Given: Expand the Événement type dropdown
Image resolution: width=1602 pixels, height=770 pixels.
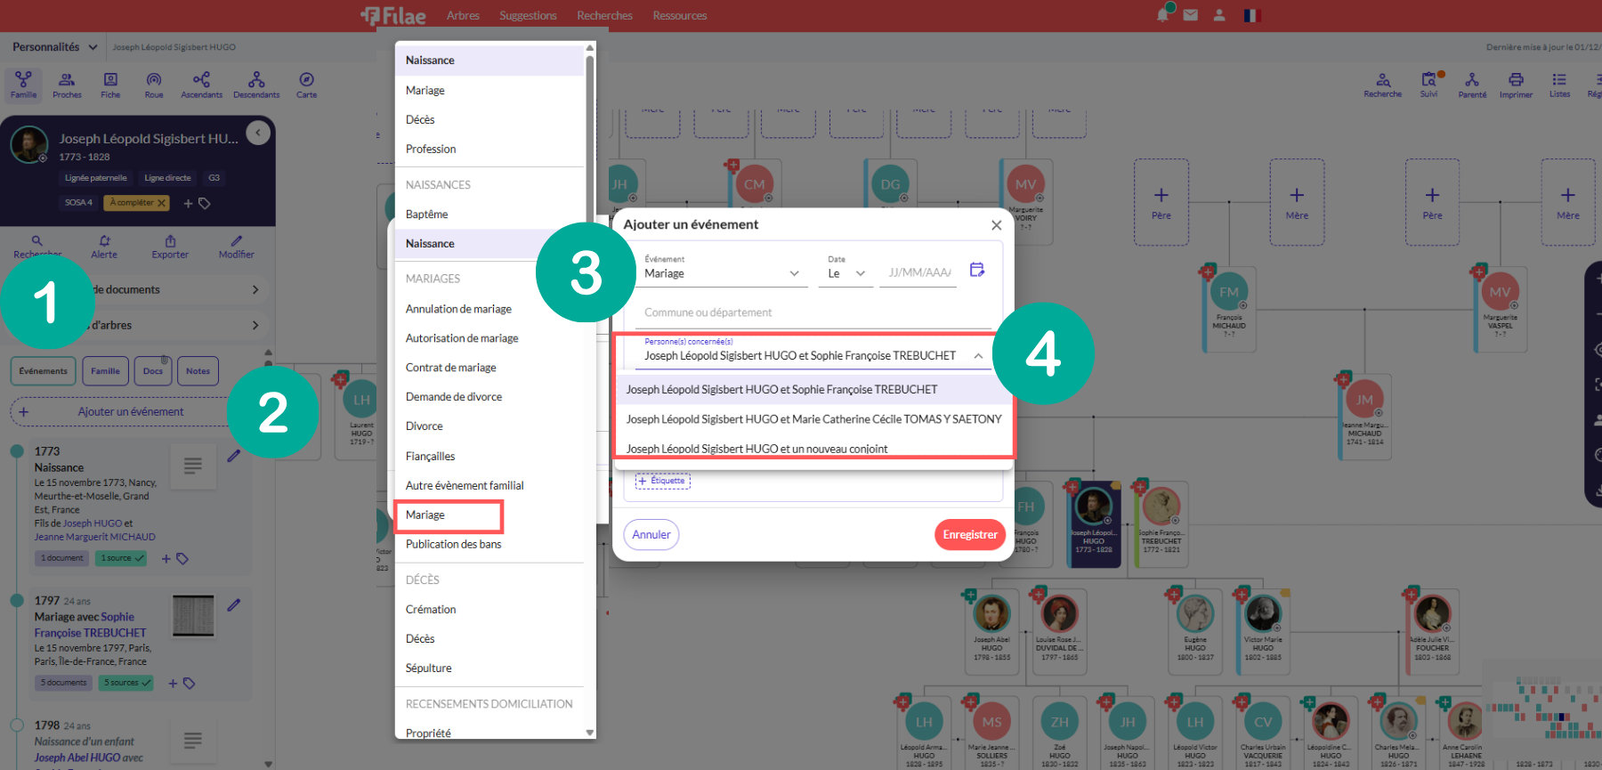Looking at the screenshot, I should point(794,273).
